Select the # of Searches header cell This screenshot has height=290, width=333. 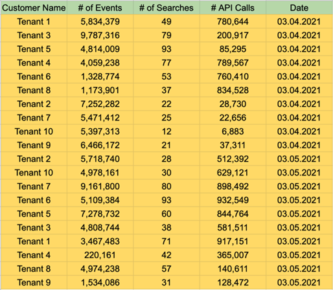coord(166,8)
